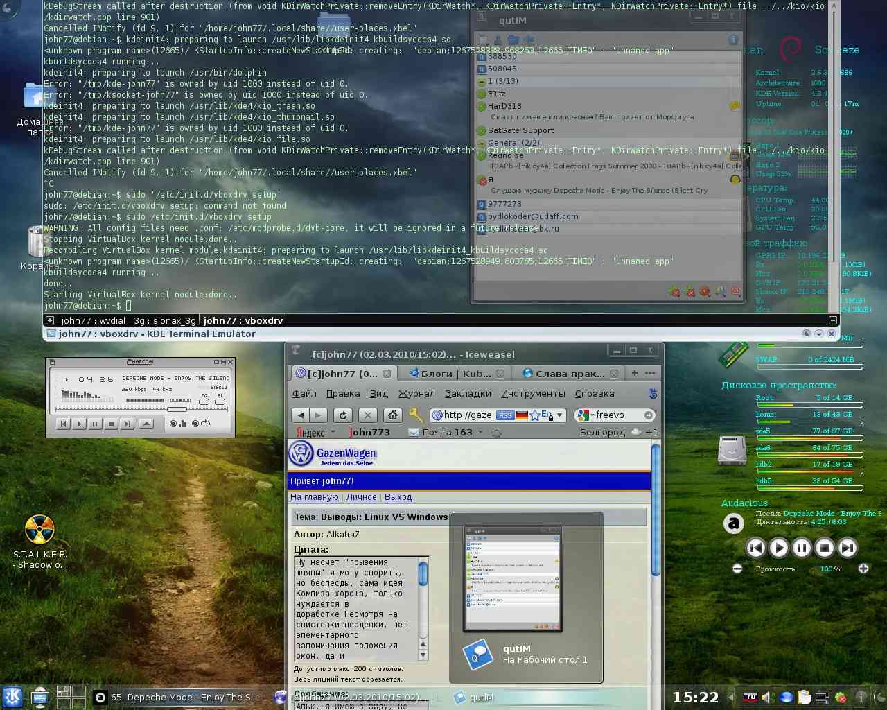
Task: Toggle repeat in the Charcoal player
Action: [x=200, y=424]
